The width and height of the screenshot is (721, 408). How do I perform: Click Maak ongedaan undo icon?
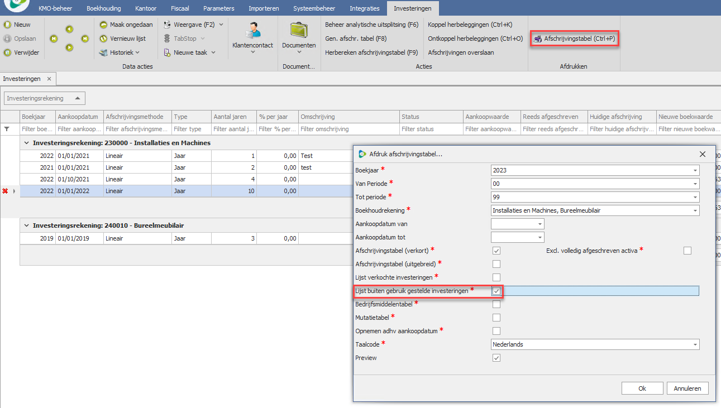(104, 25)
